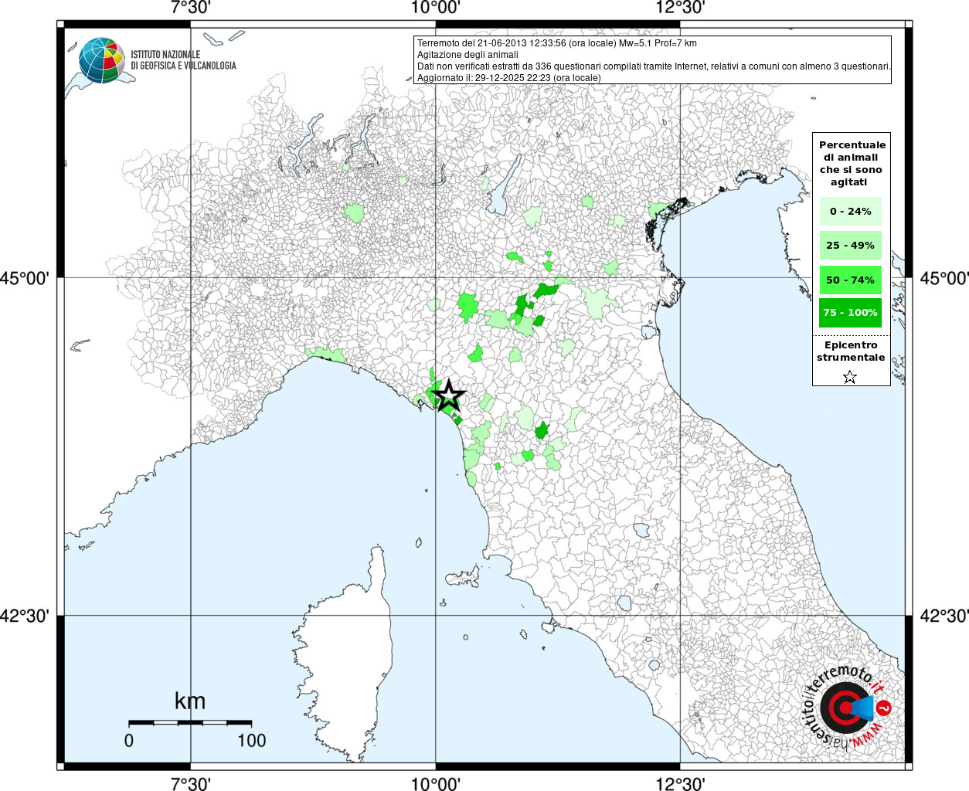Click the island of Corsica

(x=344, y=657)
